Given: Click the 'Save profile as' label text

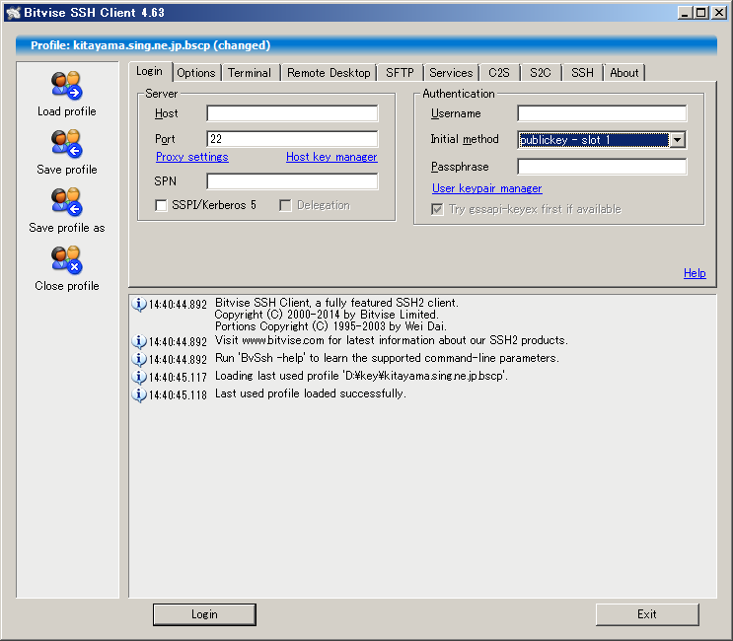Looking at the screenshot, I should click(67, 228).
